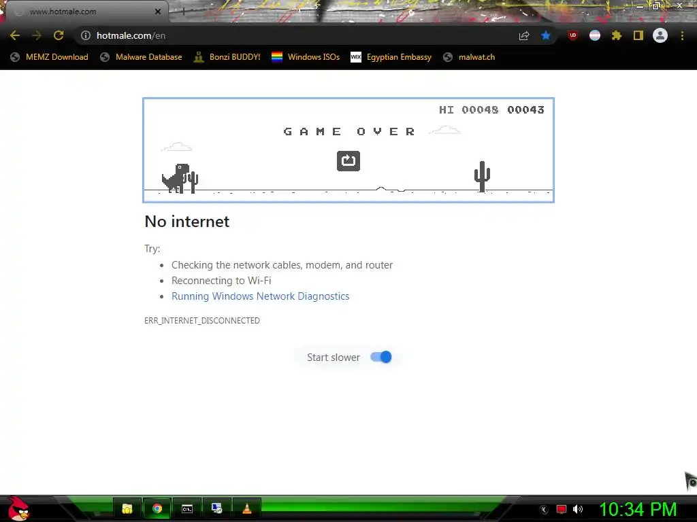Open the striped flag extension icon
Viewport: 697px width, 522px height.
tap(595, 35)
